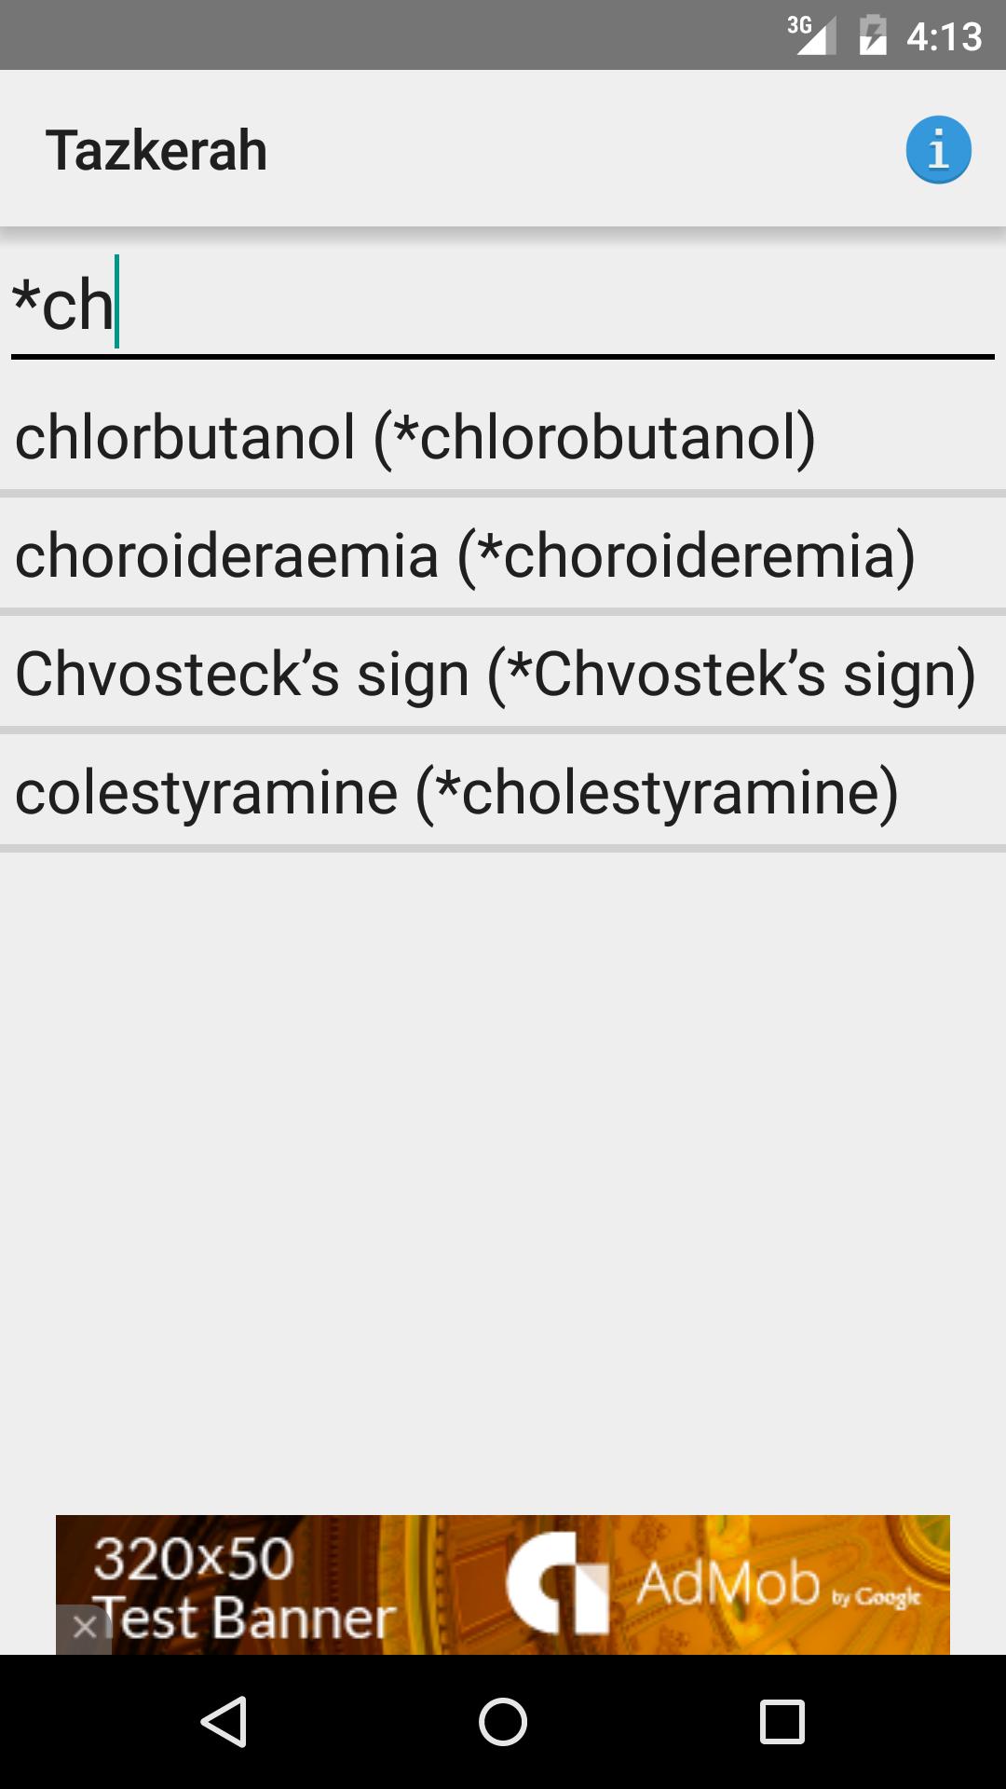1006x1789 pixels.
Task: Tap the battery charging icon
Action: 873,35
